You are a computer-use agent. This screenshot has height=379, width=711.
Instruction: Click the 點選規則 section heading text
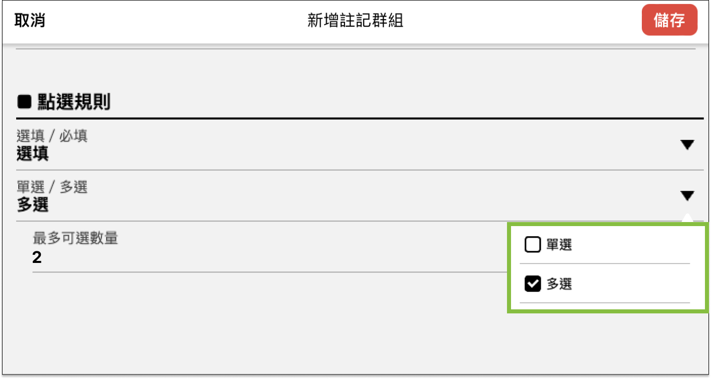(74, 102)
